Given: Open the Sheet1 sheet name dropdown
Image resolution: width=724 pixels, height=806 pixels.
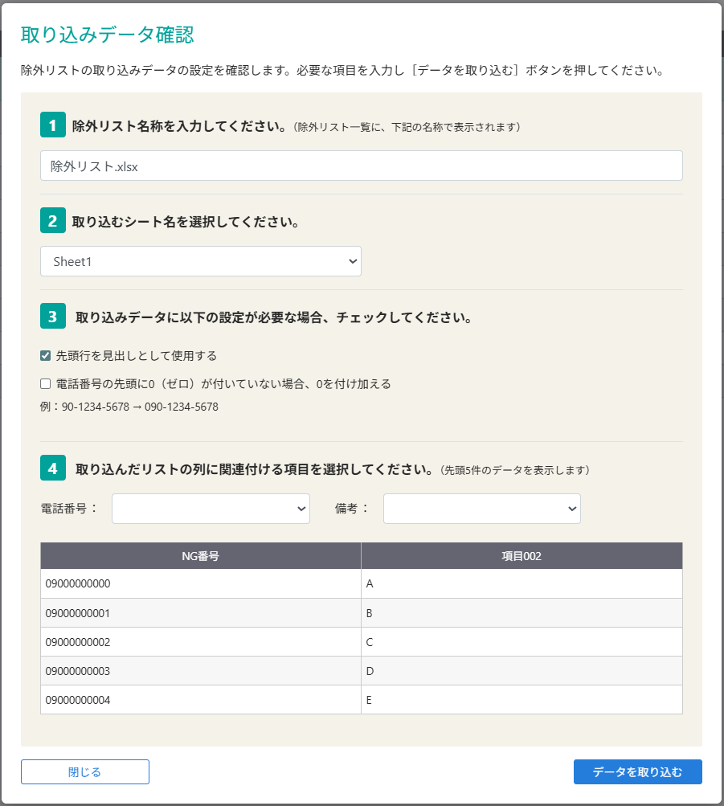Looking at the screenshot, I should coord(200,260).
